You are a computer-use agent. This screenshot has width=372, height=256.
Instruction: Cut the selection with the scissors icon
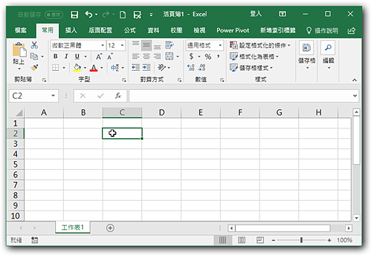click(x=34, y=45)
